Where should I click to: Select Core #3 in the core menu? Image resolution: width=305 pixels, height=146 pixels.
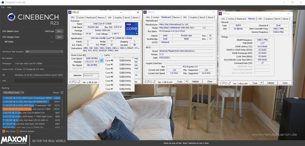click(x=117, y=73)
